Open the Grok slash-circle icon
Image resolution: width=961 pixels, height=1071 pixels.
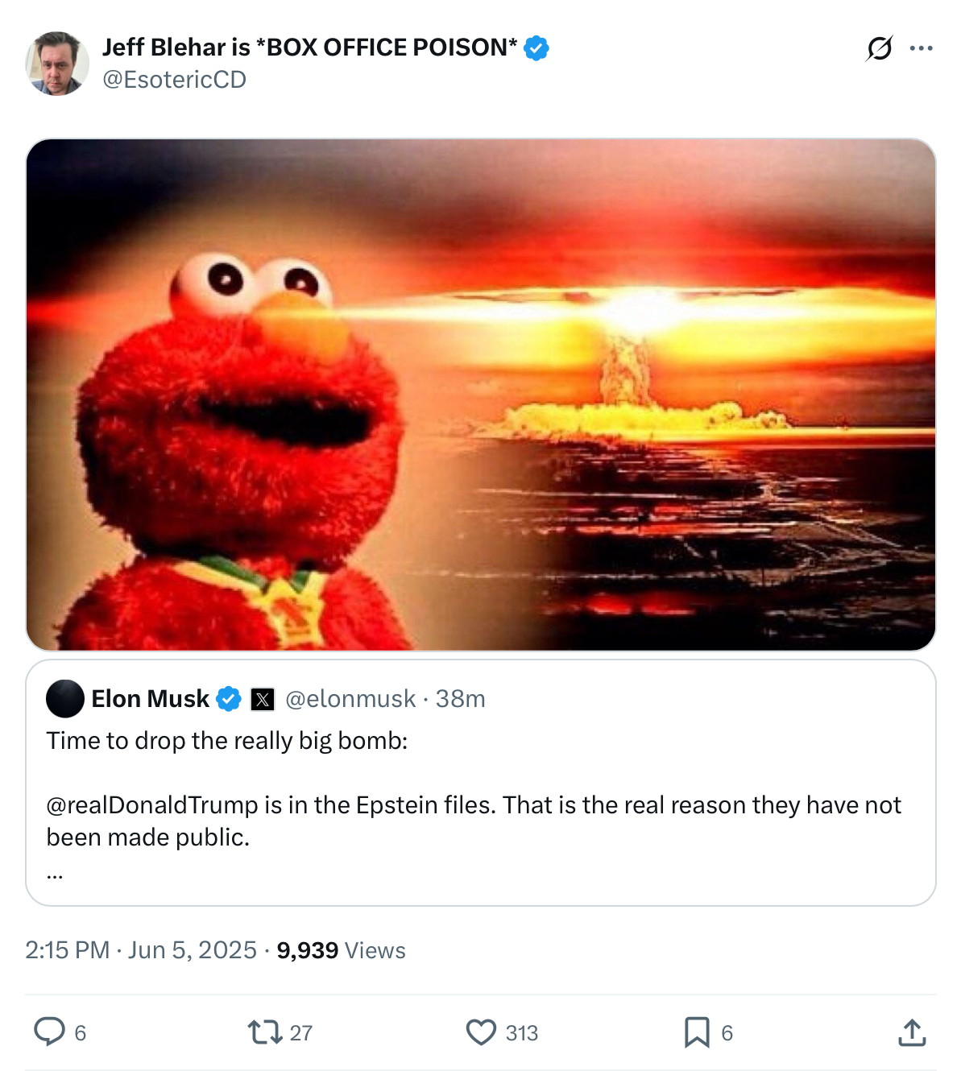(x=879, y=48)
